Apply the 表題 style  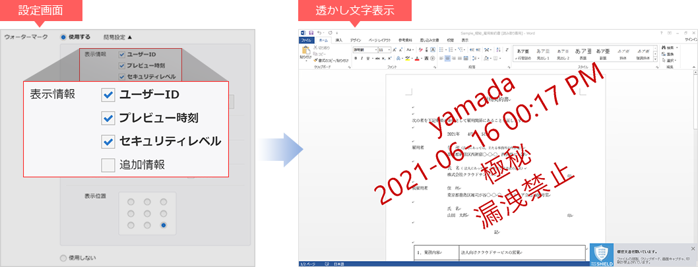tap(583, 54)
